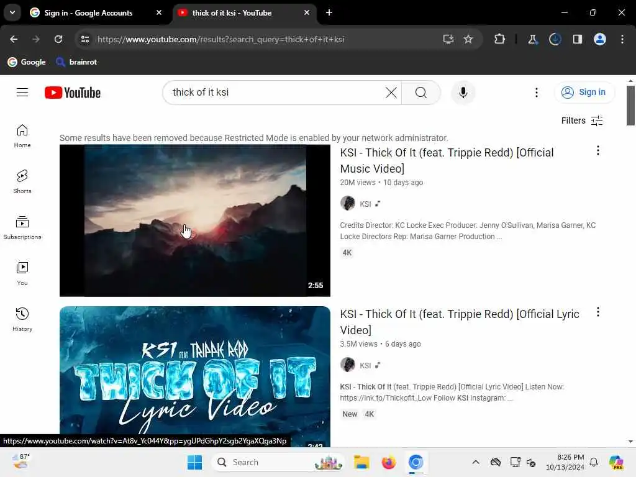636x477 pixels.
Task: Open more options for Official Music Video
Action: [598, 150]
